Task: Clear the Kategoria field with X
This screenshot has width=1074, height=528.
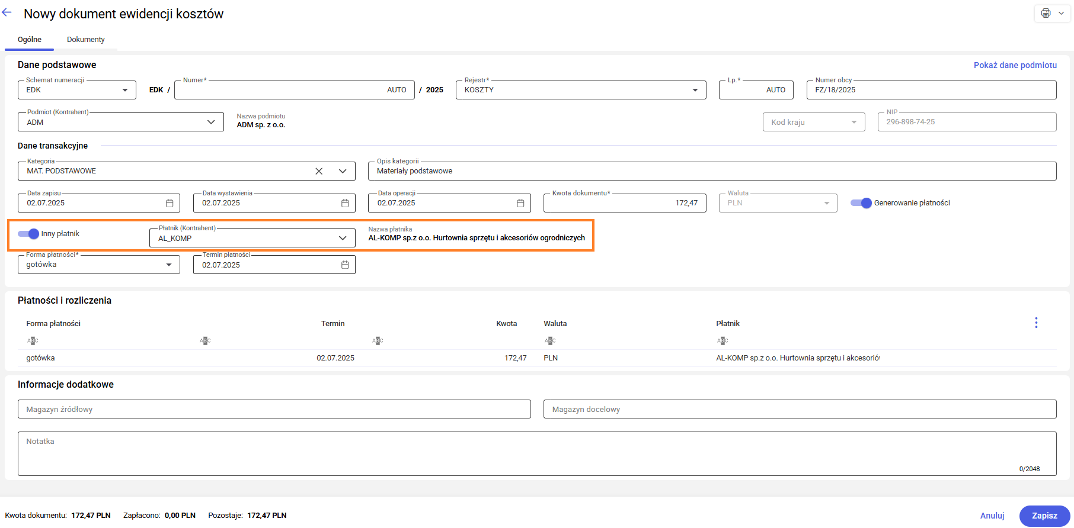Action: [319, 171]
